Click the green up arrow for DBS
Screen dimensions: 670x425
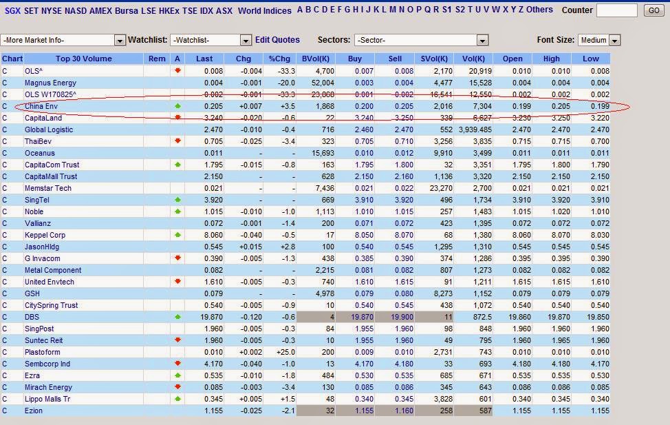point(177,317)
